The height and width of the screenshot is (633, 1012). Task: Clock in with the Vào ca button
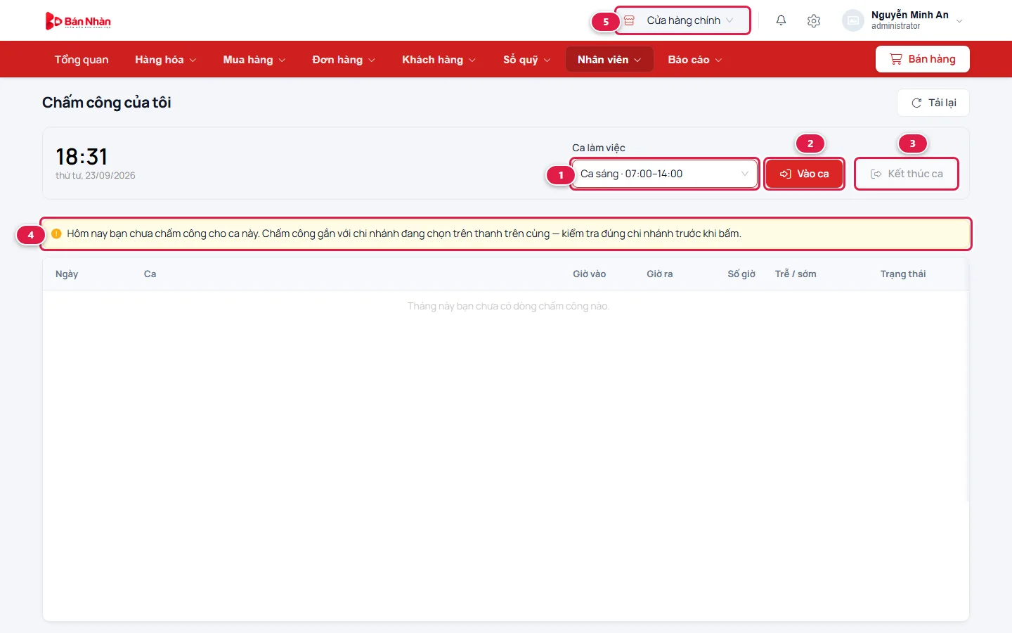pyautogui.click(x=804, y=174)
